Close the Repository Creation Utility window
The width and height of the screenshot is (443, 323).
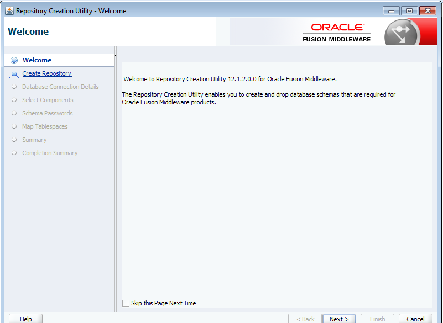(428, 10)
